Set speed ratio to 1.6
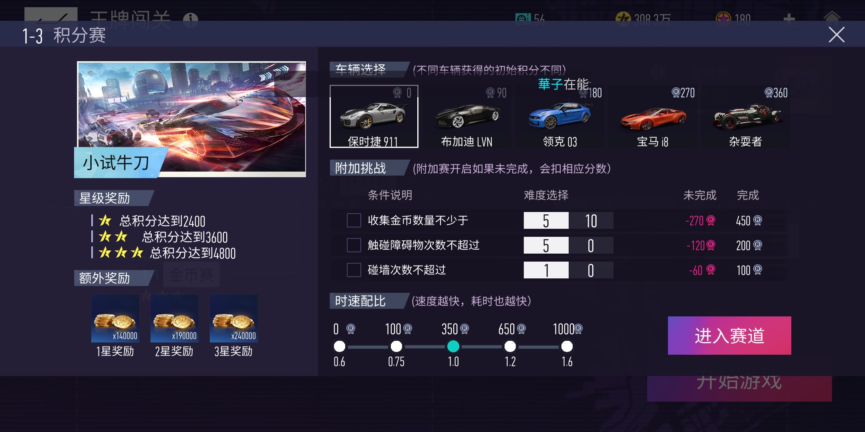Screen dimensions: 865x432 pos(567,346)
